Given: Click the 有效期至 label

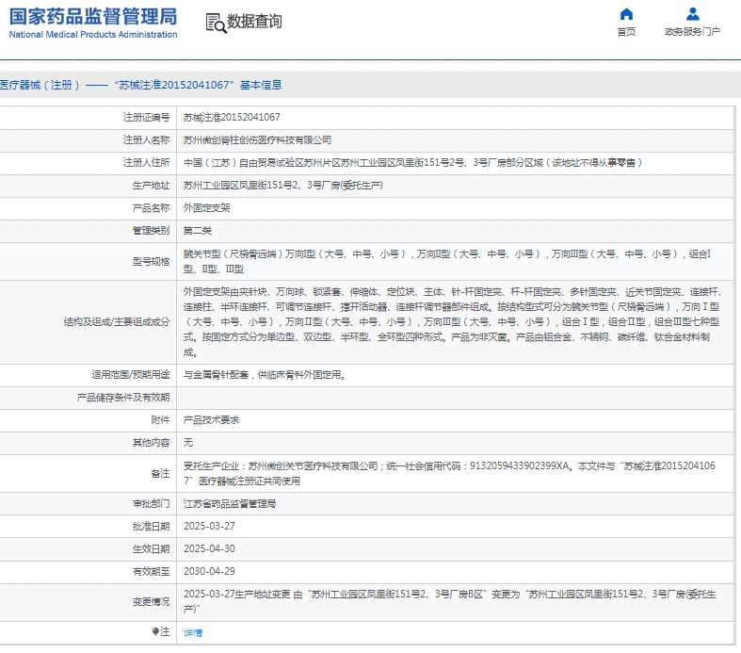Looking at the screenshot, I should (x=151, y=572).
